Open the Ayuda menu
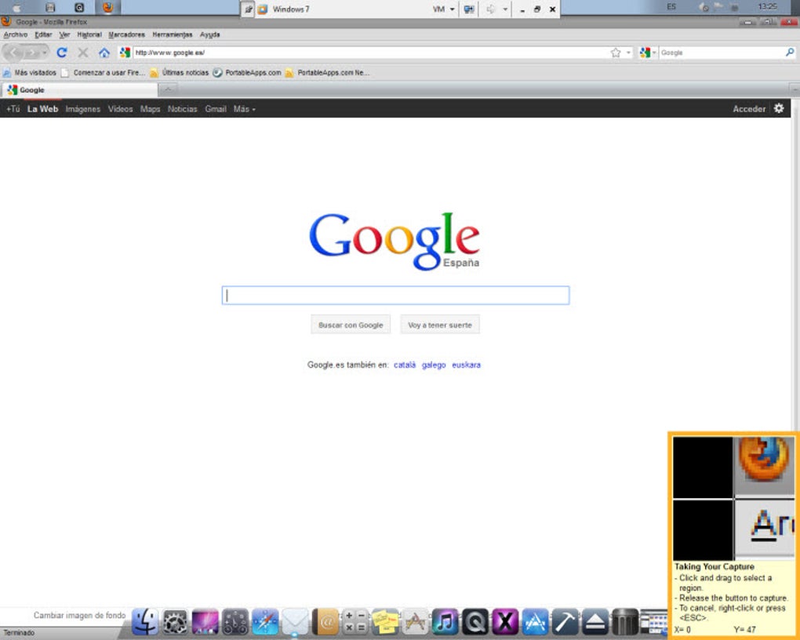 coord(209,35)
